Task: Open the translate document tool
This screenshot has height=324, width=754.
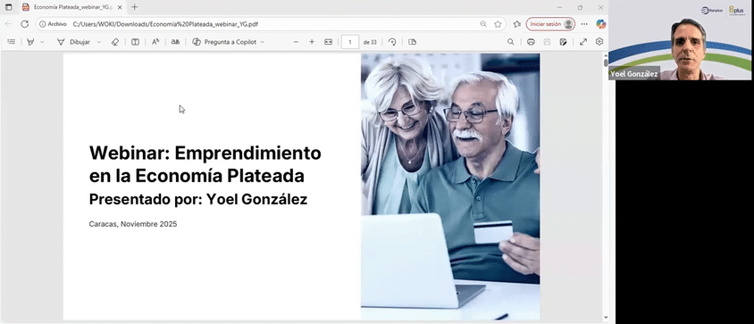Action: tap(175, 42)
